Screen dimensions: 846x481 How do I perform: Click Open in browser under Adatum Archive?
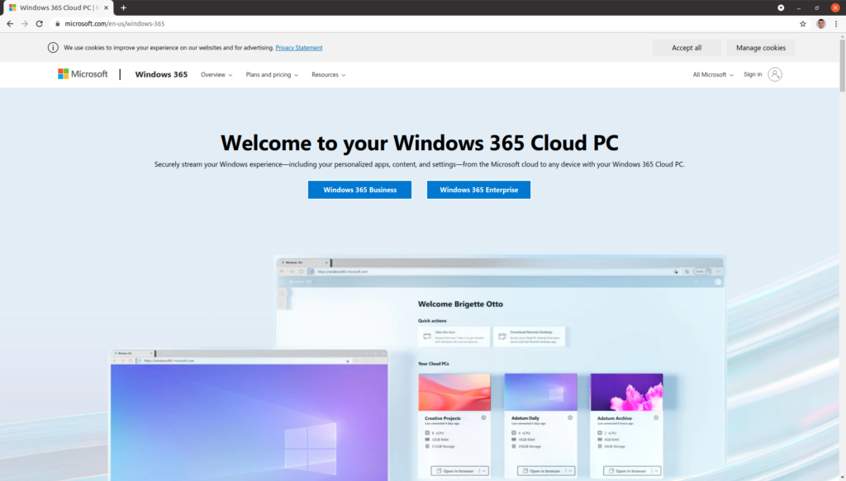point(628,471)
